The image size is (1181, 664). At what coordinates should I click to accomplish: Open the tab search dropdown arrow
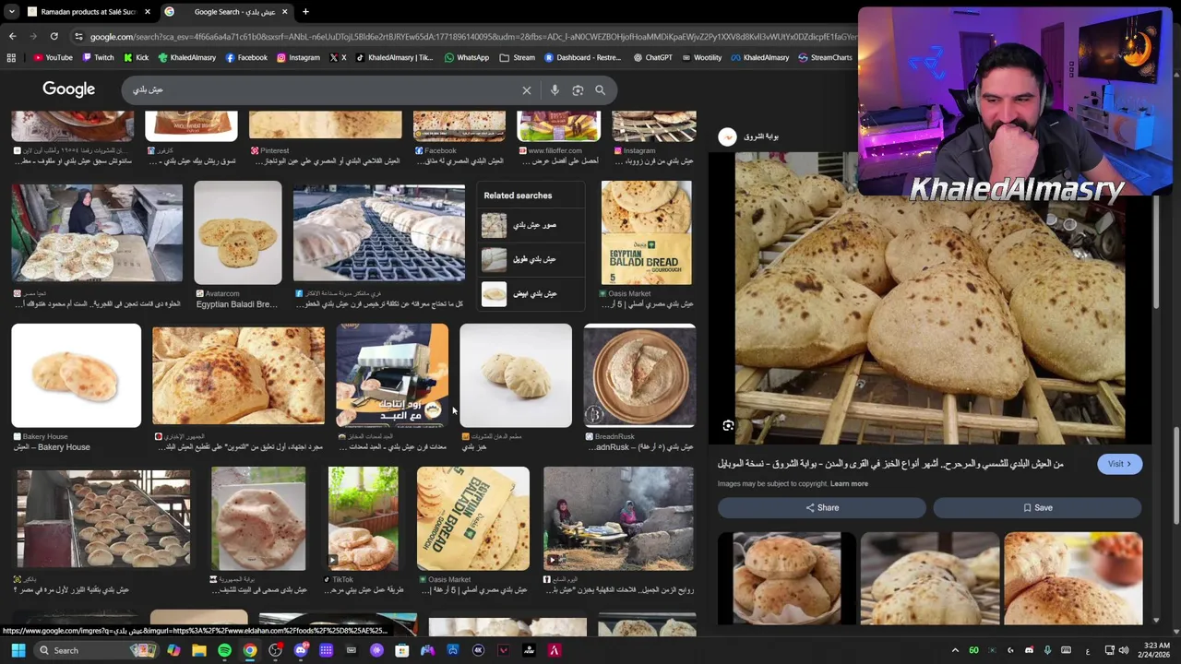pyautogui.click(x=10, y=12)
